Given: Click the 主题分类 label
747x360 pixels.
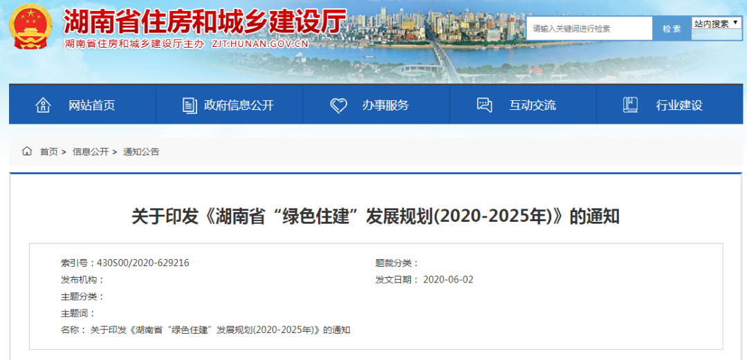Looking at the screenshot, I should click(82, 296).
